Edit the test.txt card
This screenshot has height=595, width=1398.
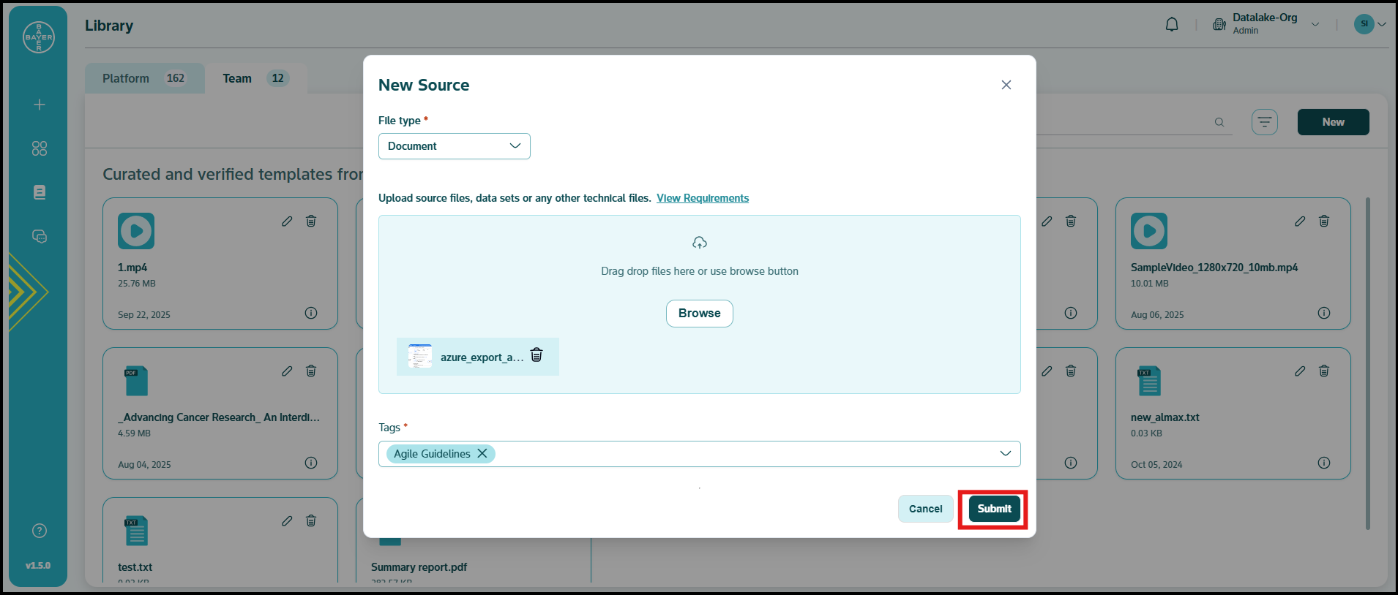(x=287, y=520)
